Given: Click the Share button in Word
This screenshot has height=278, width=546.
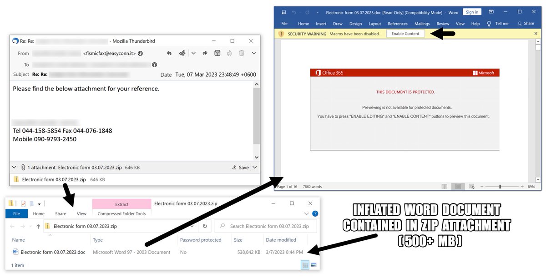Looking at the screenshot, I should [x=526, y=24].
